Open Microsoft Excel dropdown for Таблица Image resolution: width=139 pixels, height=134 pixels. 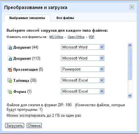83,80
